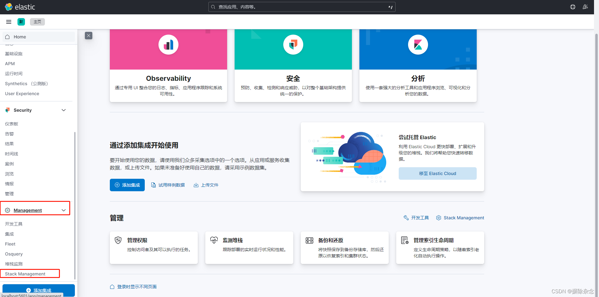599x297 pixels.
Task: Click 移至 Elastic Cloud button
Action: coord(438,173)
